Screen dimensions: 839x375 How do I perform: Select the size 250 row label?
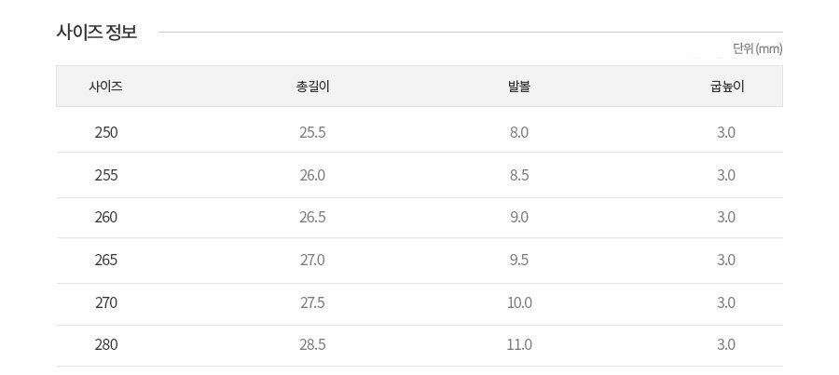(x=106, y=132)
